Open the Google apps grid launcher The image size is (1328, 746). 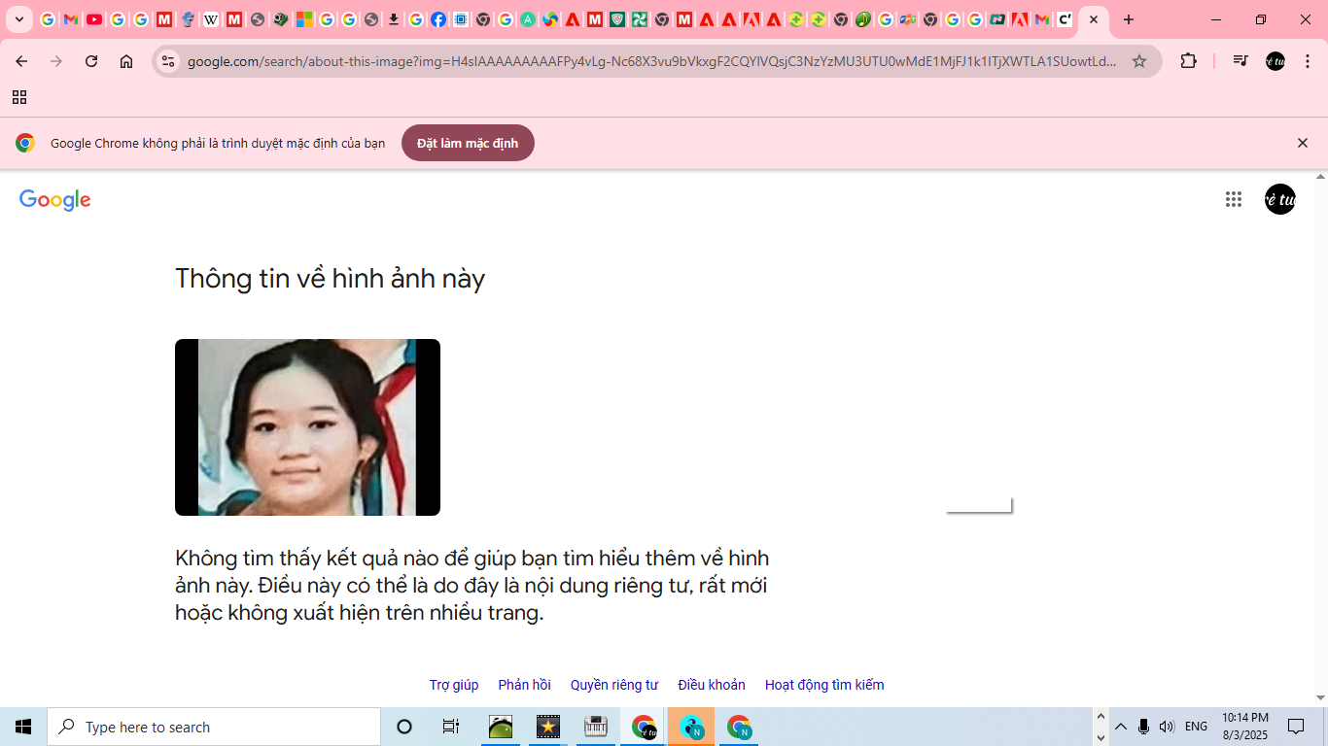coord(1233,199)
